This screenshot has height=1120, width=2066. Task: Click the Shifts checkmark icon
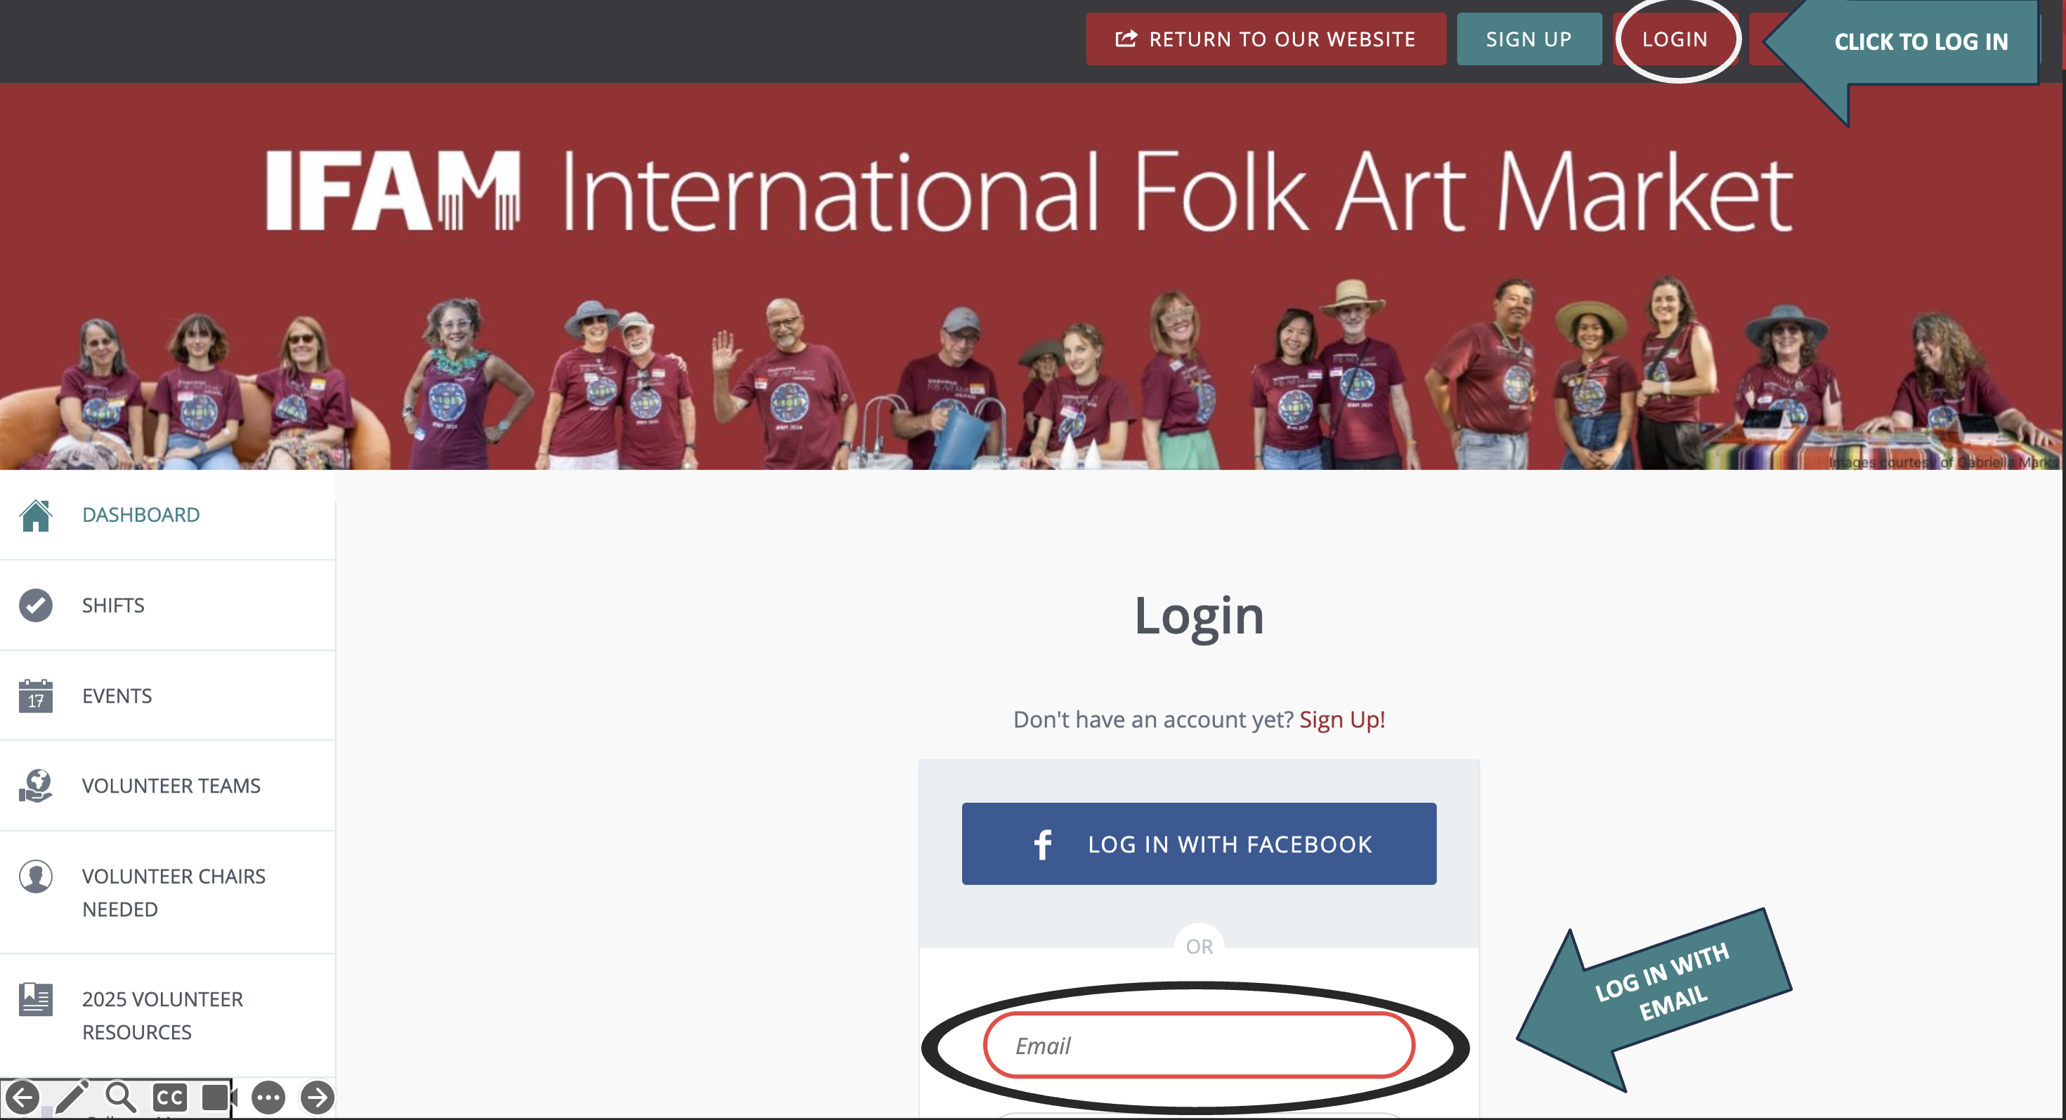pos(35,605)
